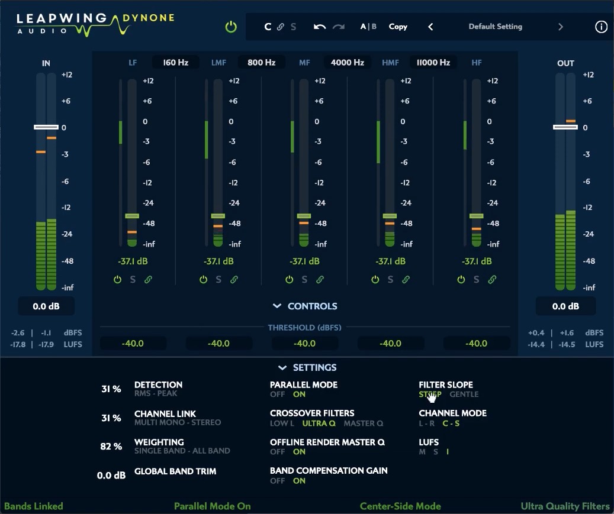The width and height of the screenshot is (614, 514).
Task: Select GENTLE filter slope
Action: 464,395
